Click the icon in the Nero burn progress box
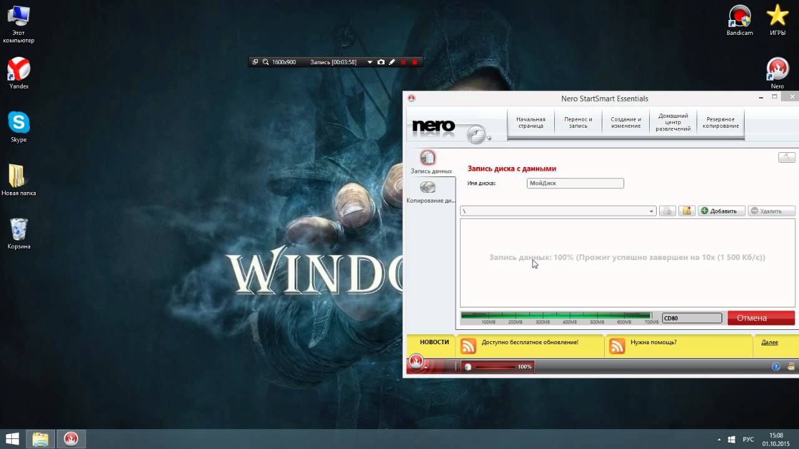 click(468, 367)
